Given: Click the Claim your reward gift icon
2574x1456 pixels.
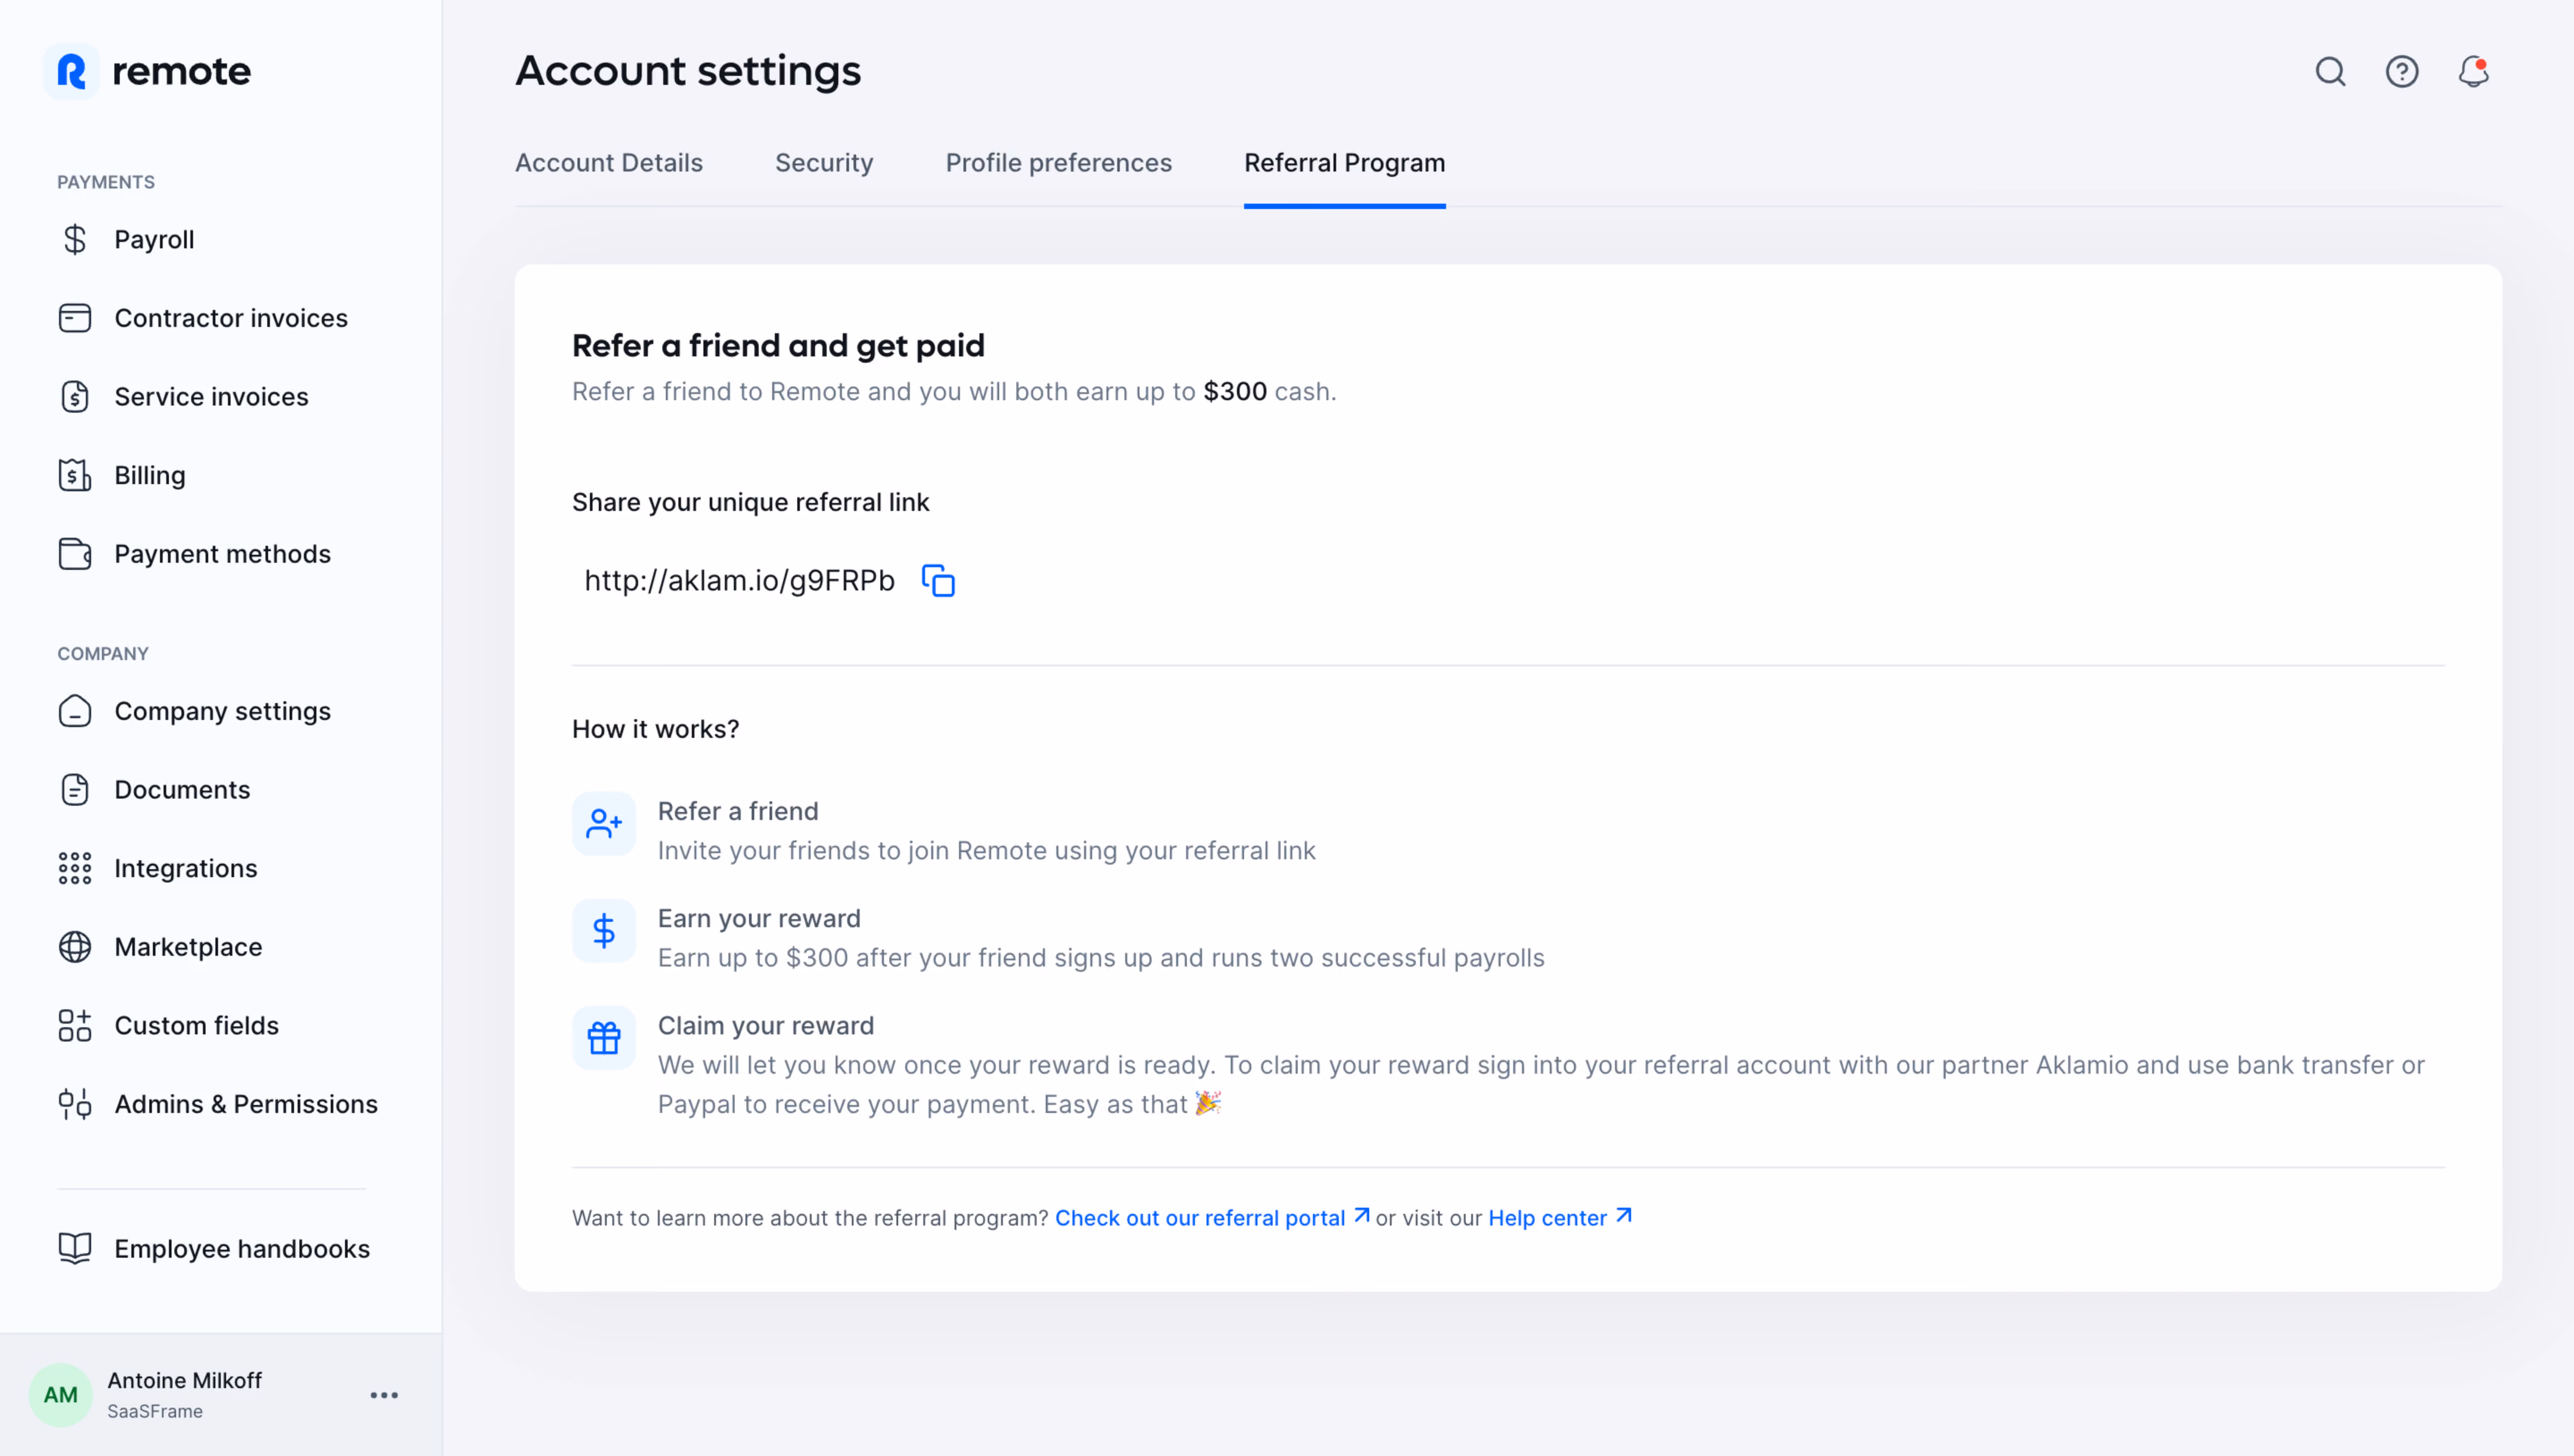Looking at the screenshot, I should (603, 1038).
